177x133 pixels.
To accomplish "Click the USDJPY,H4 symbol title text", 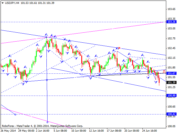I will click(x=12, y=2).
